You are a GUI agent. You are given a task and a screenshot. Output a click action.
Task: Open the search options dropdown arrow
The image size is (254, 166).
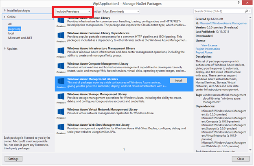tap(250, 11)
